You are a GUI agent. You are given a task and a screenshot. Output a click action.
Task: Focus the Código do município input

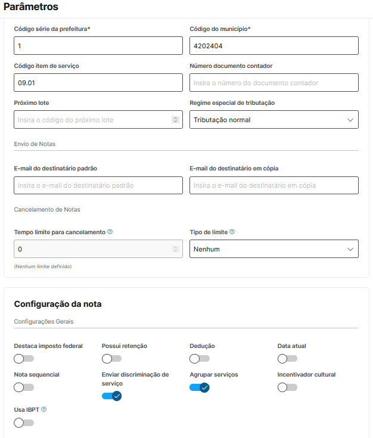click(x=274, y=46)
